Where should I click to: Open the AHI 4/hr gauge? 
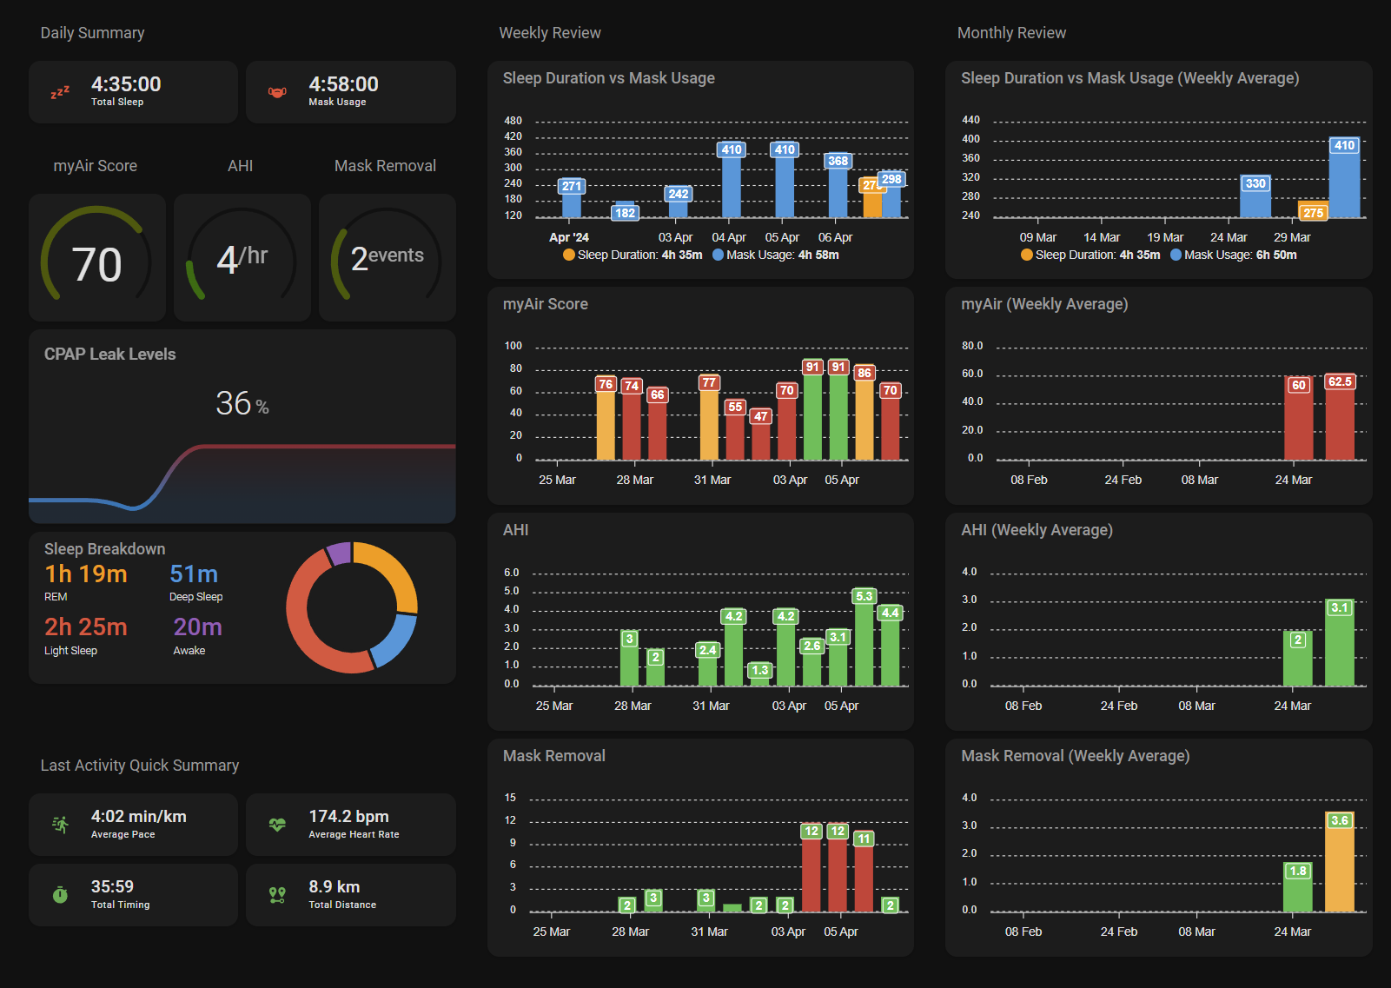pyautogui.click(x=242, y=258)
